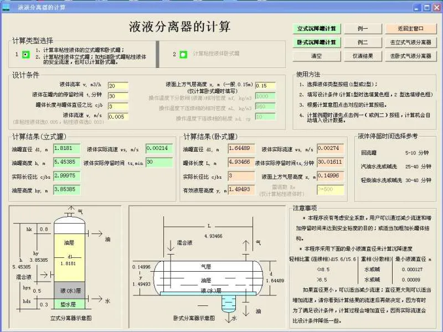Click the 液液分离器的计算 main heading
The width and height of the screenshot is (443, 332).
180,27
